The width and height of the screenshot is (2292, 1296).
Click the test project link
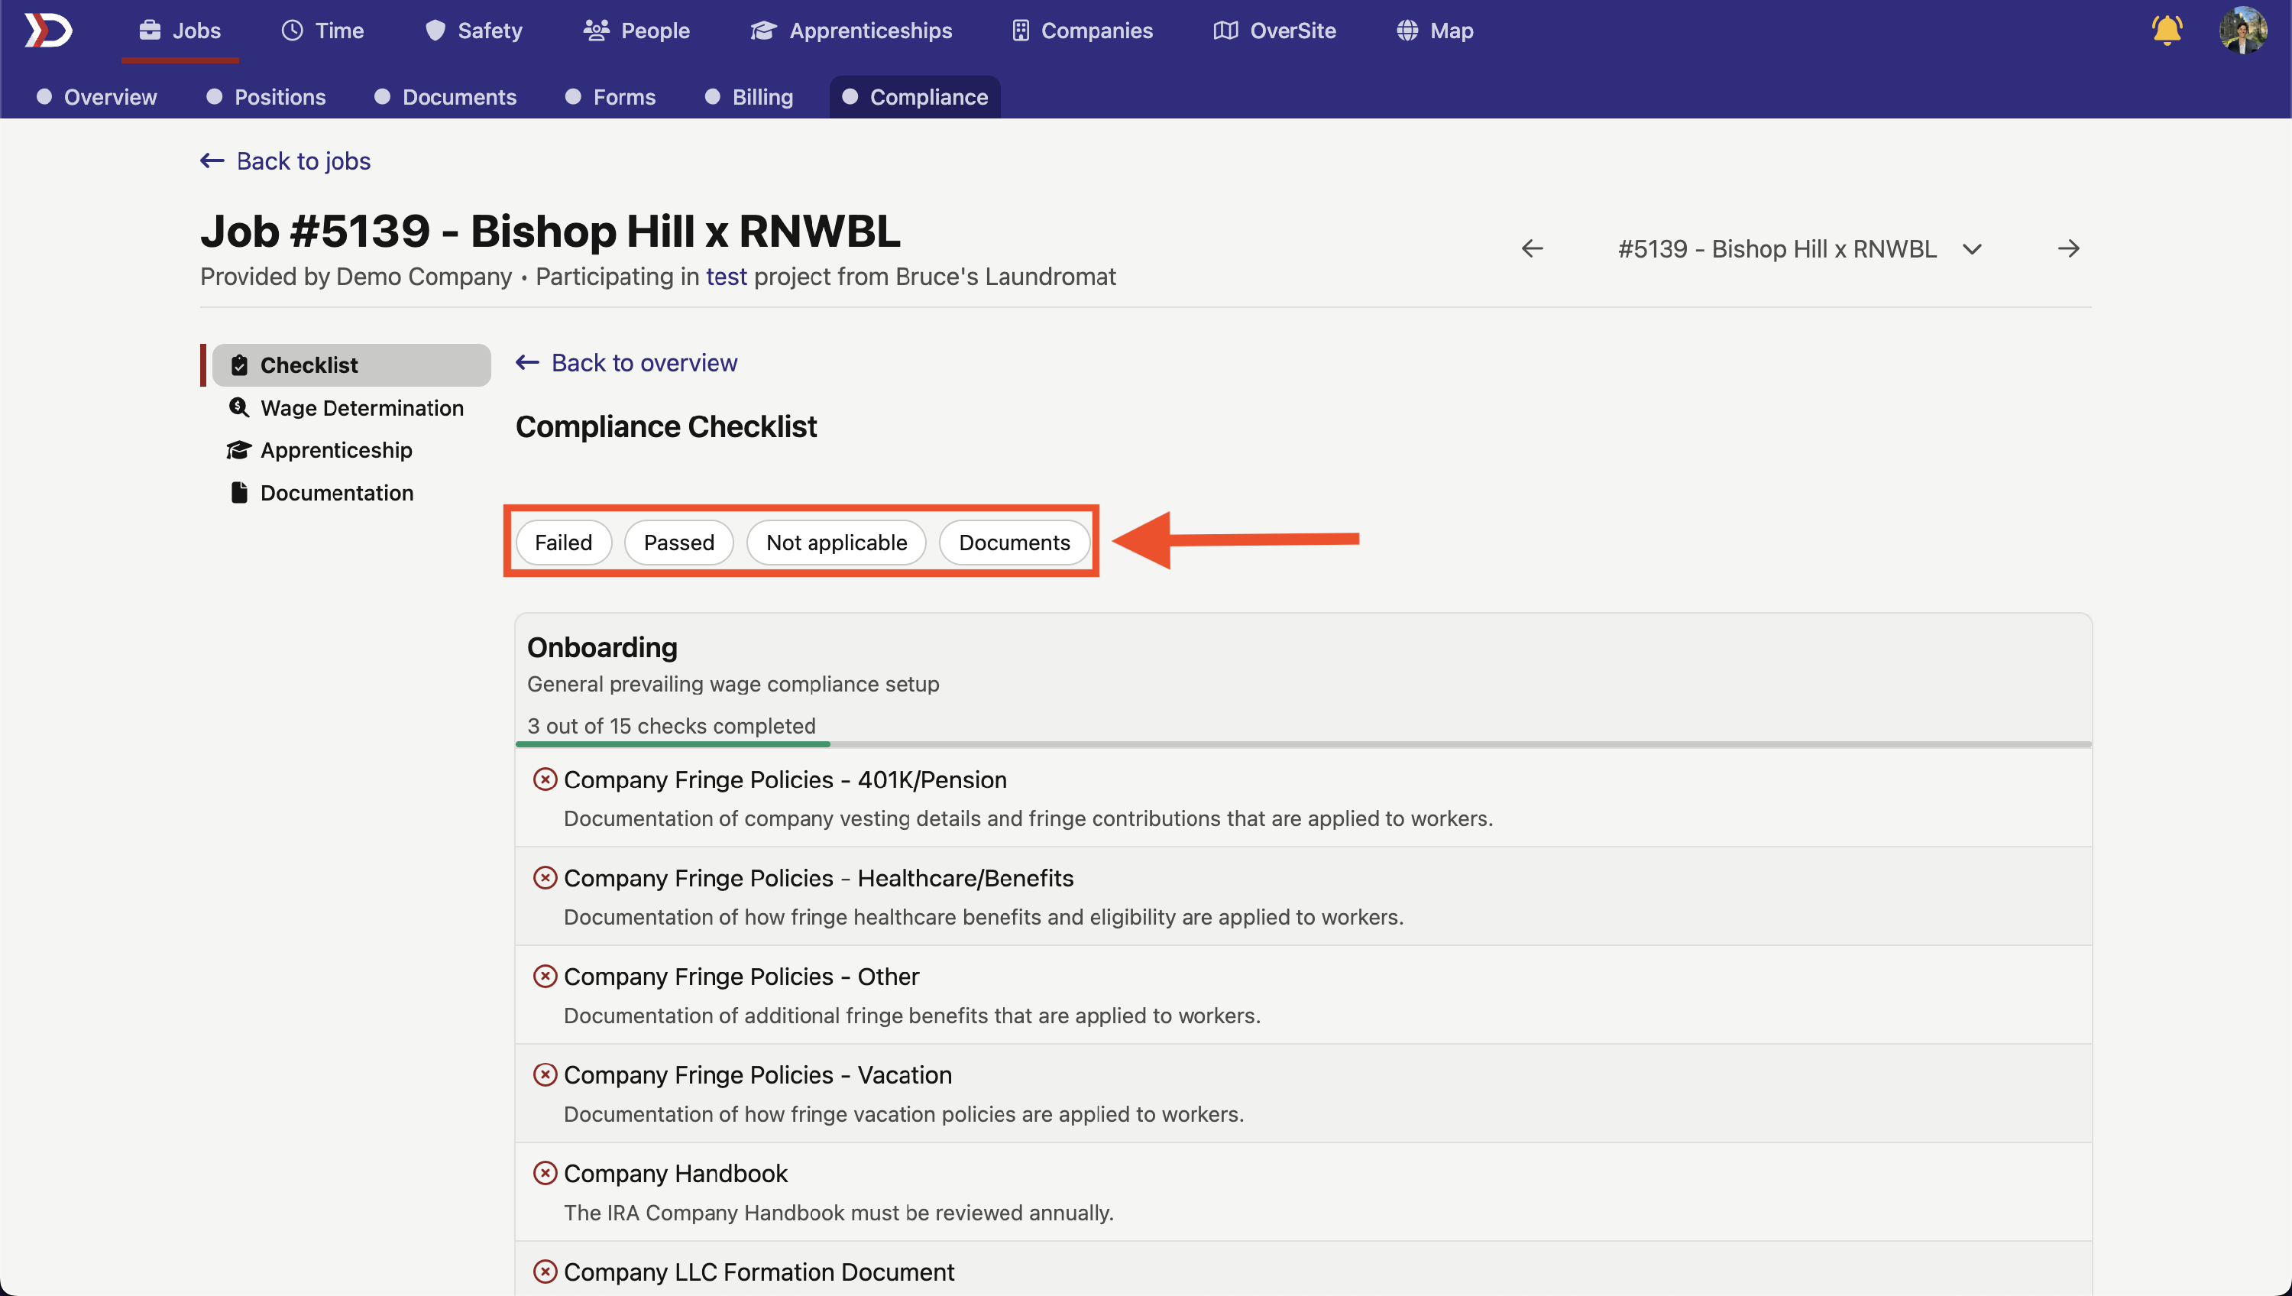pos(726,277)
